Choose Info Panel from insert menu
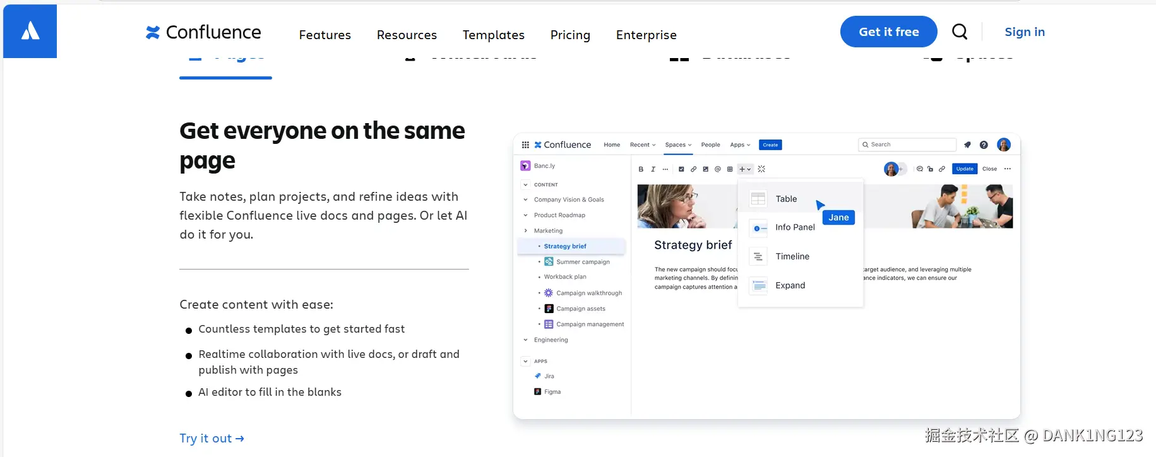 800,227
